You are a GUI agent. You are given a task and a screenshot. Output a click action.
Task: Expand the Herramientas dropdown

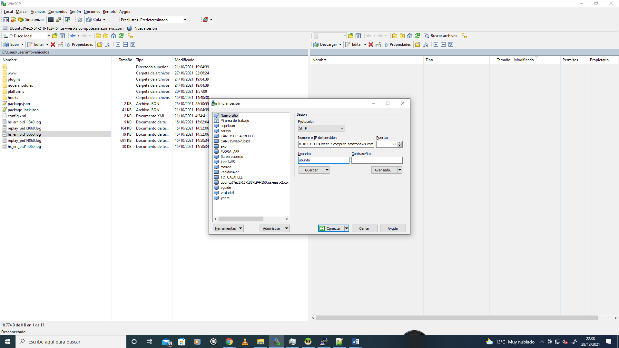tap(228, 228)
